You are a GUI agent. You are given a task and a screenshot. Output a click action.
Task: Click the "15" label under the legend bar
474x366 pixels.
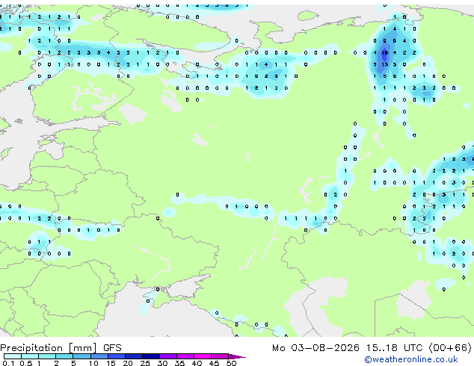point(111,363)
